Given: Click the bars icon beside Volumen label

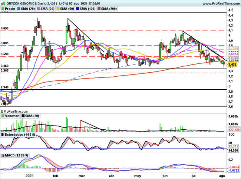Looking at the screenshot, I should [x=3, y=116].
